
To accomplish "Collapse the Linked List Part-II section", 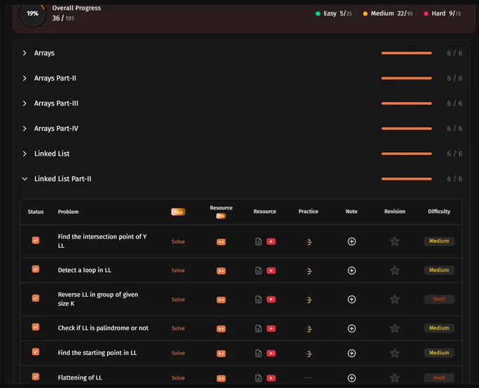I will coord(25,179).
